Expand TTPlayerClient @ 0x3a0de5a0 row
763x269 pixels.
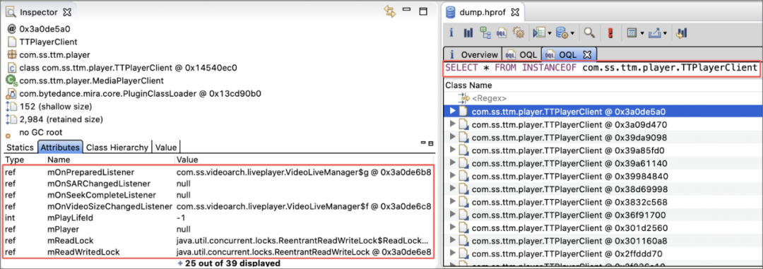point(453,111)
